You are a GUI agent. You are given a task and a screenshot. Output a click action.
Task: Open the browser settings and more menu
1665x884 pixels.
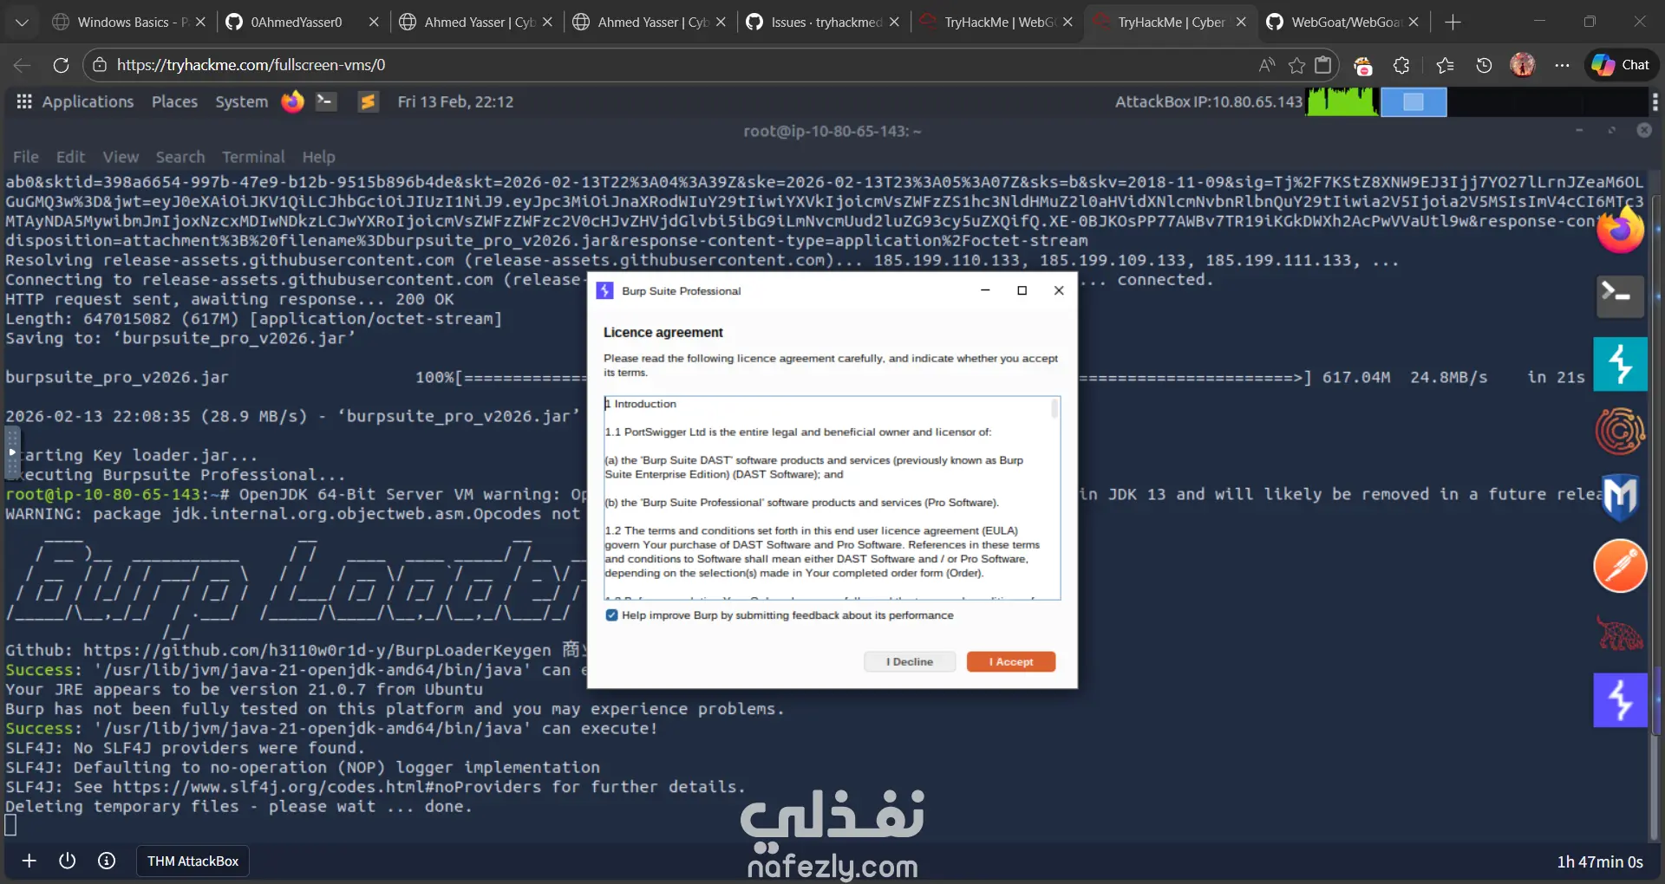coord(1562,65)
